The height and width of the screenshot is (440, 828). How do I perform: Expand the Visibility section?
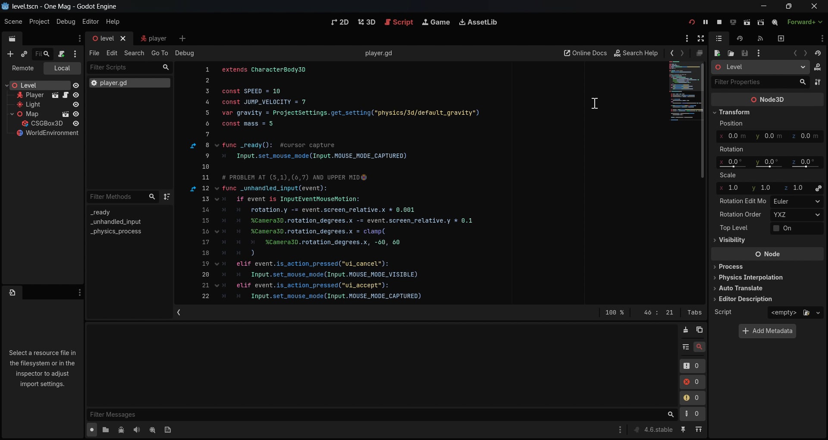pyautogui.click(x=731, y=240)
